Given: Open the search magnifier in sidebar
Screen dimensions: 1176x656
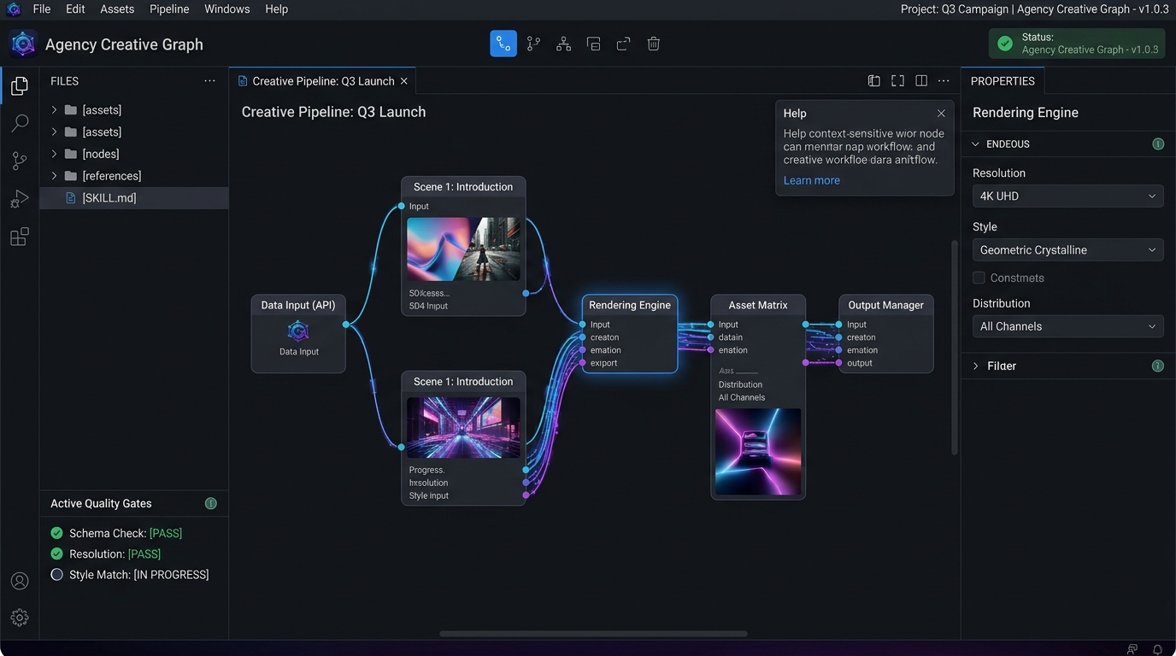Looking at the screenshot, I should tap(20, 123).
